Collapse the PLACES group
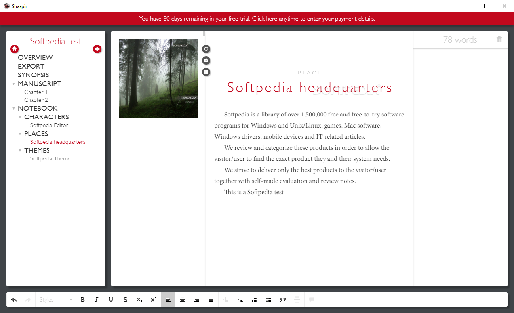Image resolution: width=514 pixels, height=313 pixels. [x=20, y=134]
